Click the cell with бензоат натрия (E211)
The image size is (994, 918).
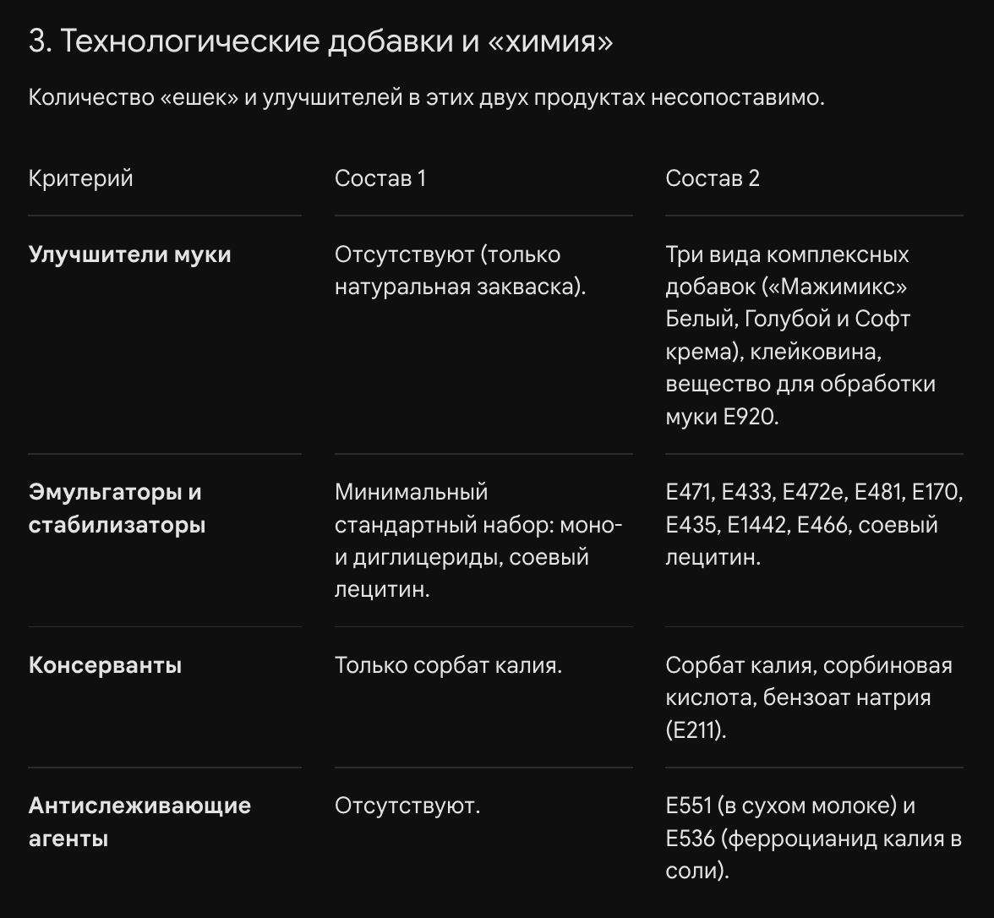point(809,697)
